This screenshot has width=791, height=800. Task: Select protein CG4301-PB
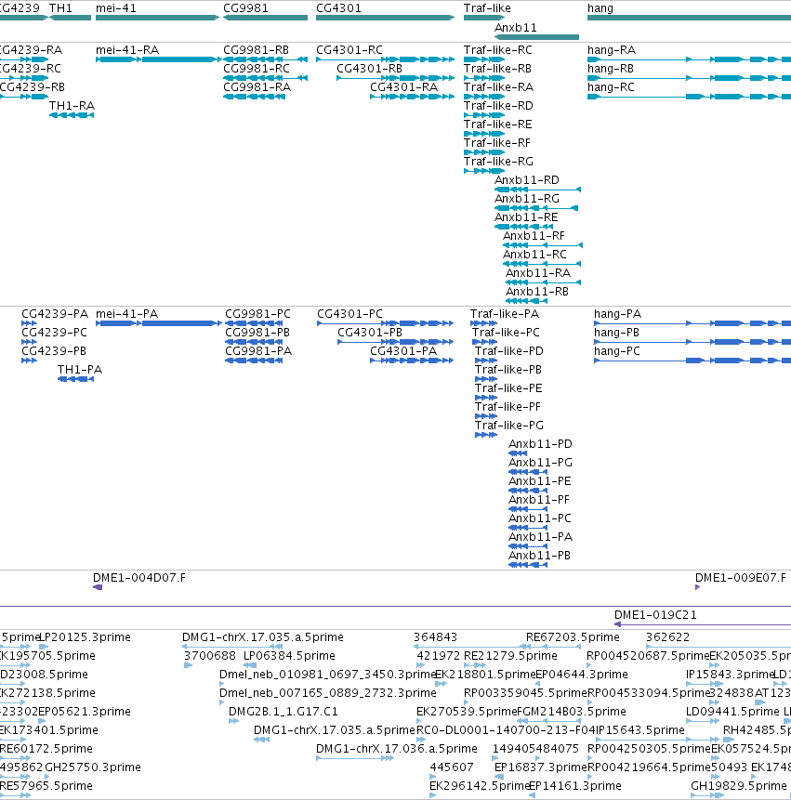click(369, 333)
